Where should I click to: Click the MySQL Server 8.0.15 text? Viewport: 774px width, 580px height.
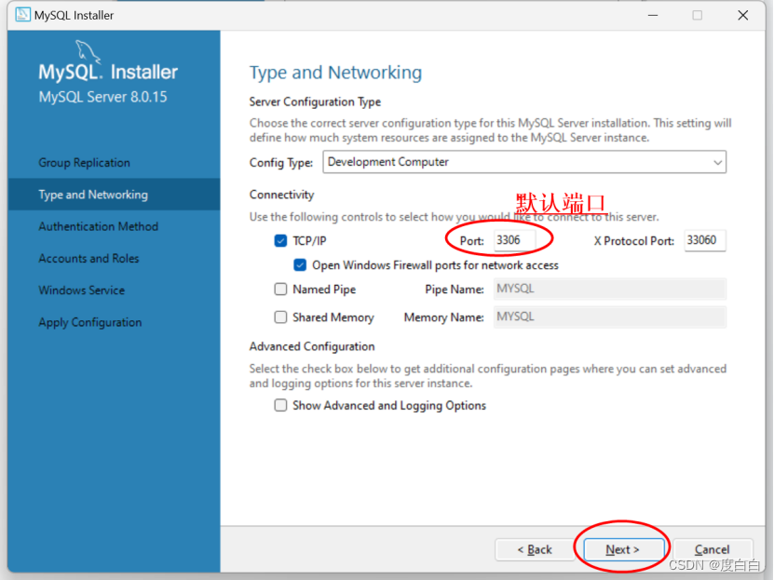(x=102, y=97)
